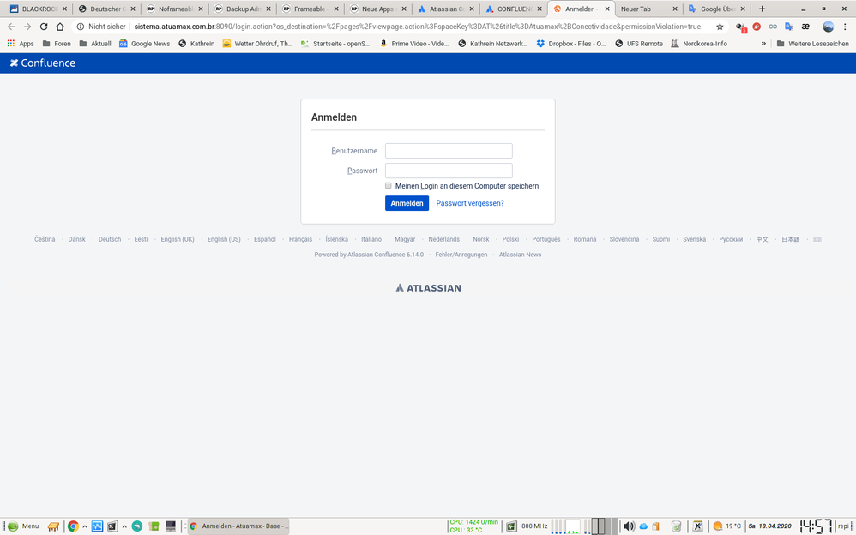Click the Confluence logo in header
Viewport: 856px width, 535px height.
[43, 63]
